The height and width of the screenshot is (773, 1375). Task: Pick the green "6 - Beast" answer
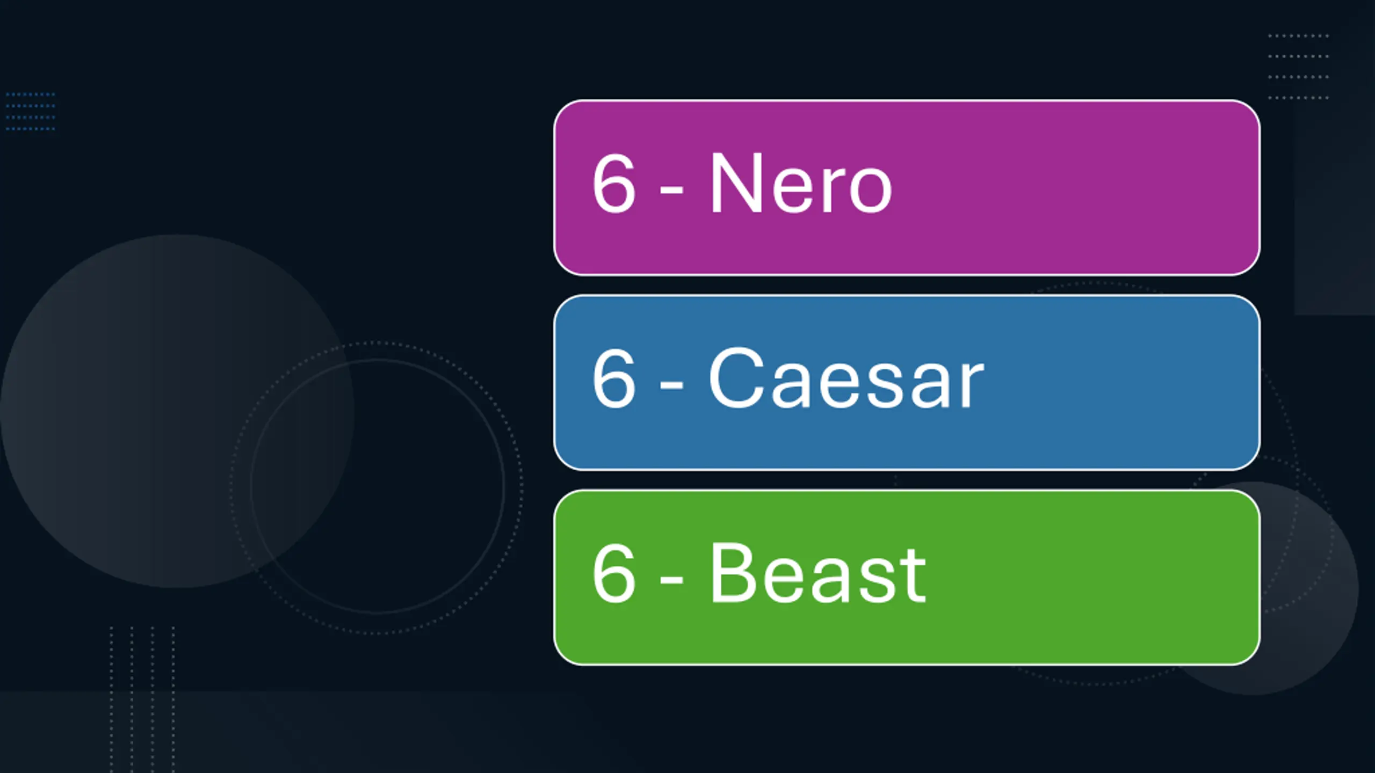tap(907, 577)
